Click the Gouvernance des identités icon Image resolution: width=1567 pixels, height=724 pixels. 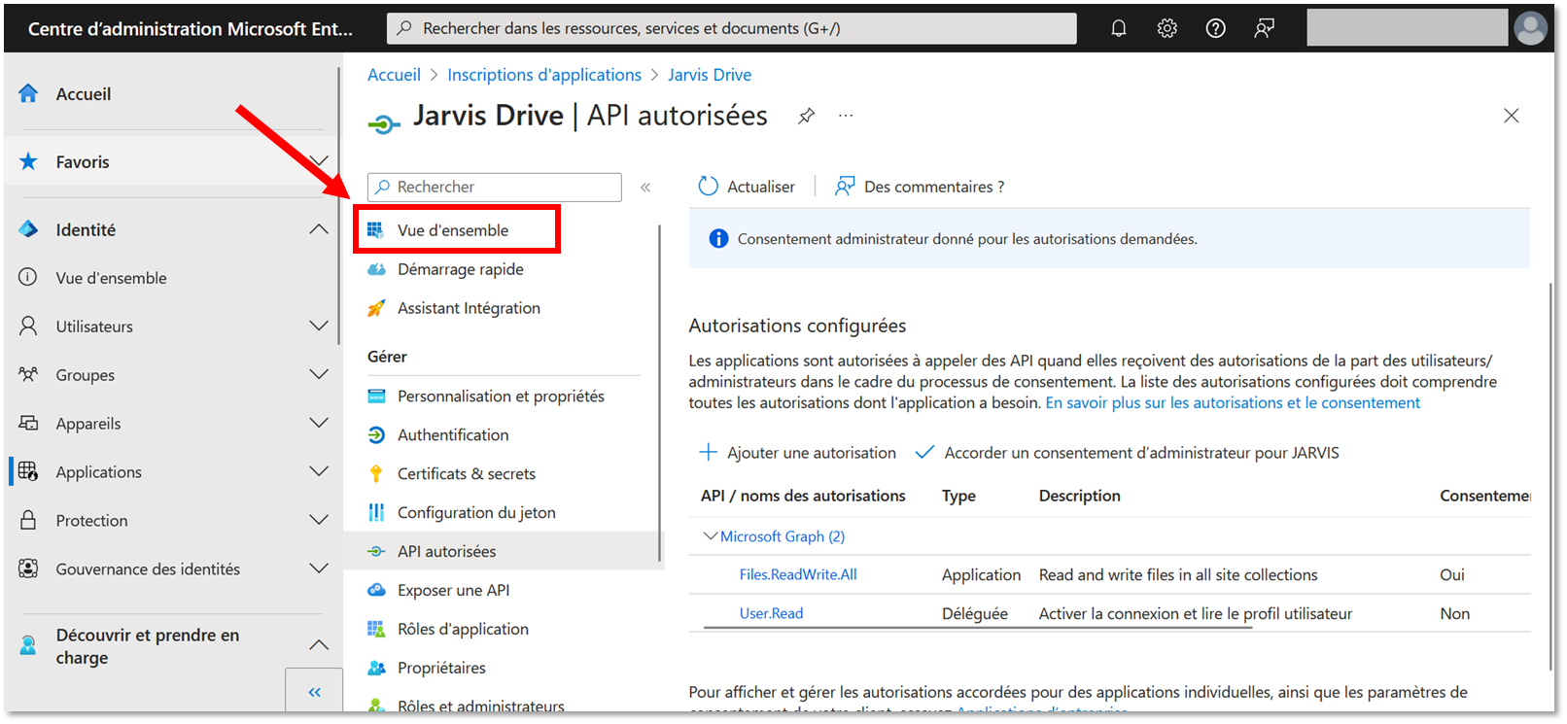click(28, 569)
